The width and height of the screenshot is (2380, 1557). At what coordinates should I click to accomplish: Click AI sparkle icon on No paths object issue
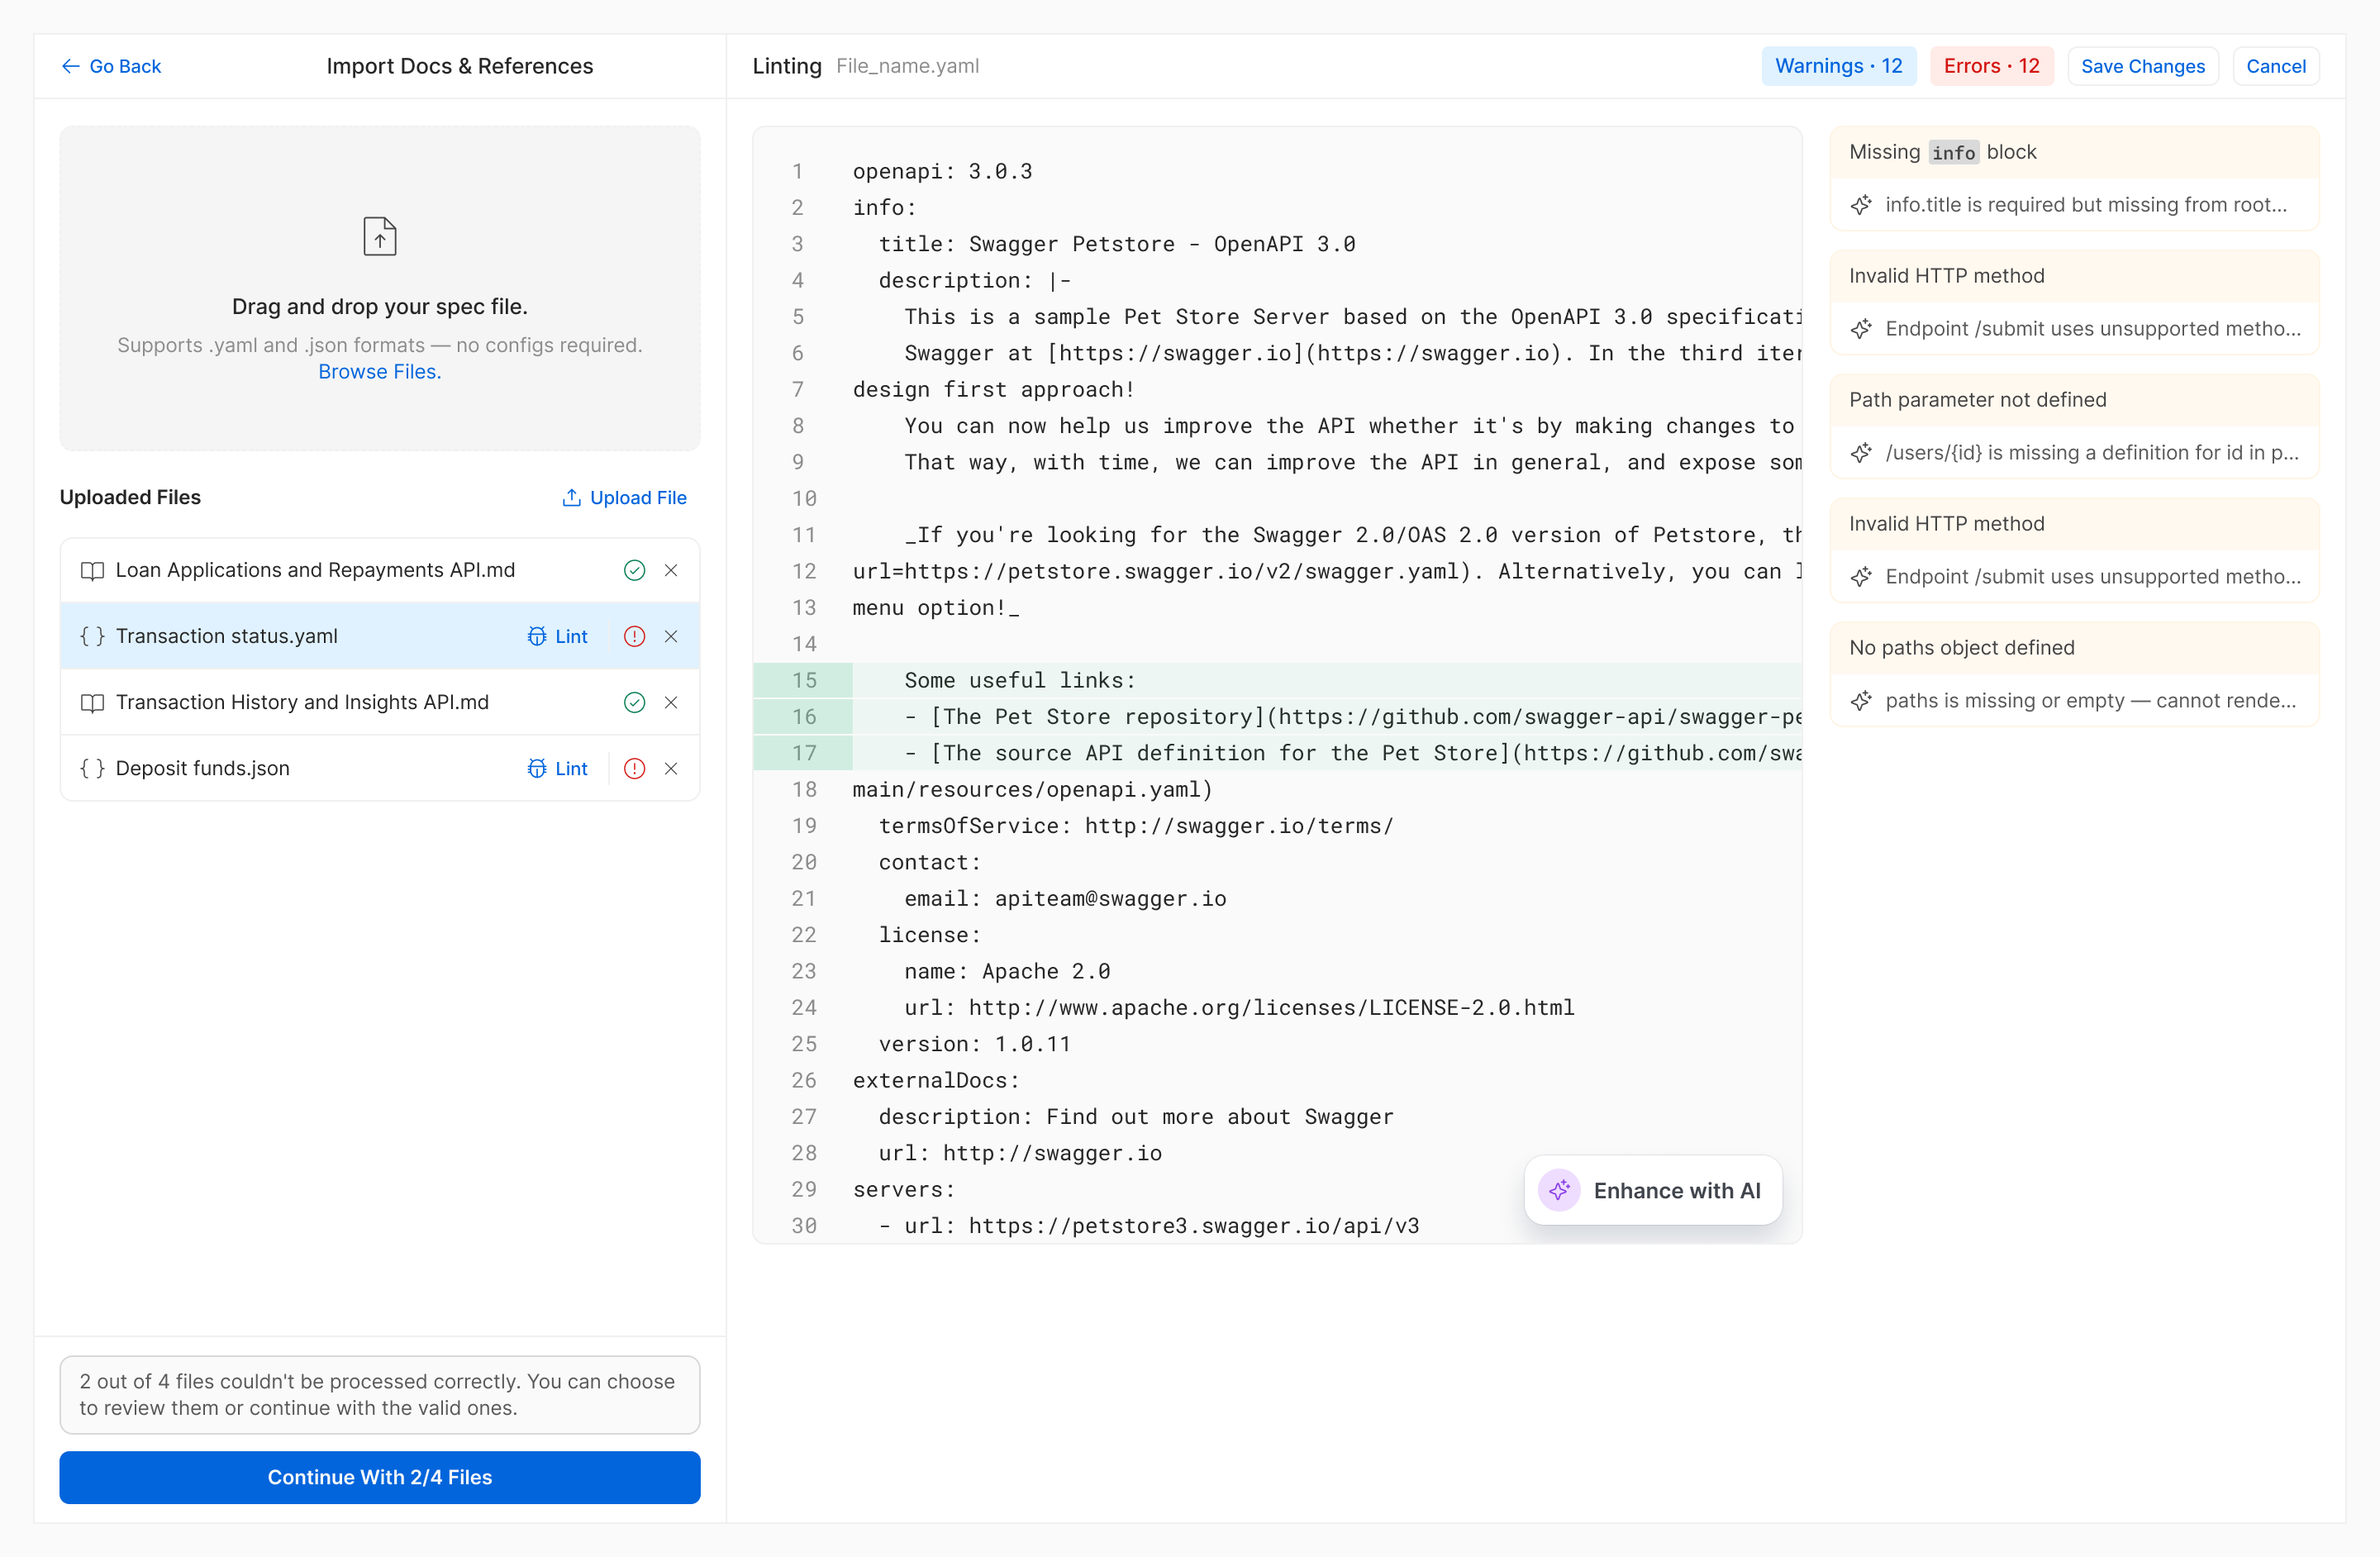coord(1861,701)
